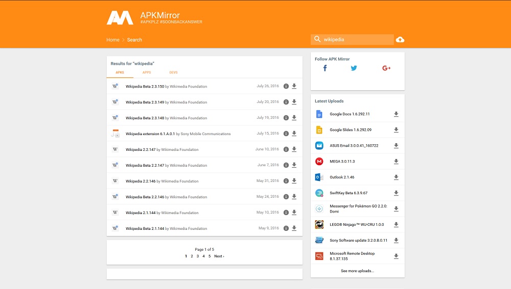Open APK Mirror's Twitter icon
Image resolution: width=511 pixels, height=289 pixels.
click(x=354, y=68)
